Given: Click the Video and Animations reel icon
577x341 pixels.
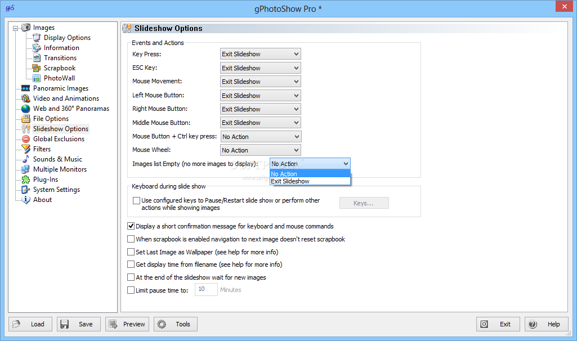Looking at the screenshot, I should [26, 98].
